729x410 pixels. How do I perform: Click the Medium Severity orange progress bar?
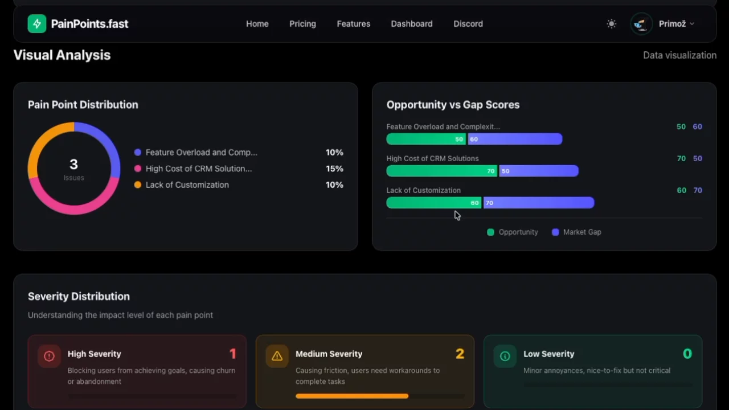[x=351, y=396]
